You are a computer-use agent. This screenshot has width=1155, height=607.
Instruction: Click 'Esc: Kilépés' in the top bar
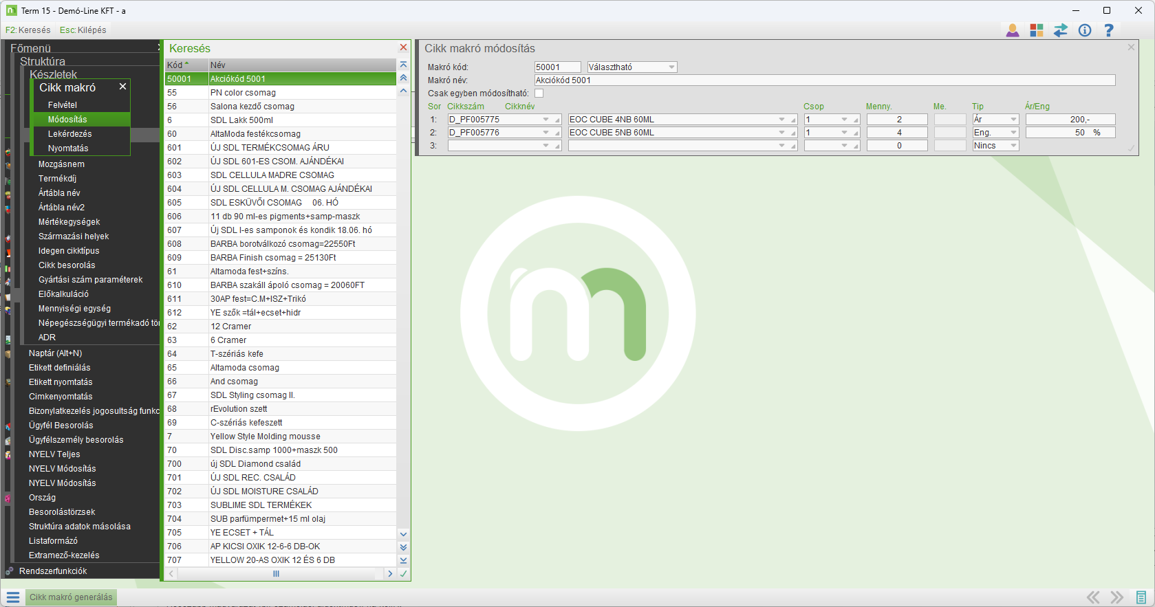coord(83,30)
